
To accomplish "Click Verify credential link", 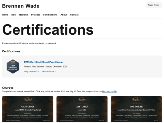I will 31,72.
